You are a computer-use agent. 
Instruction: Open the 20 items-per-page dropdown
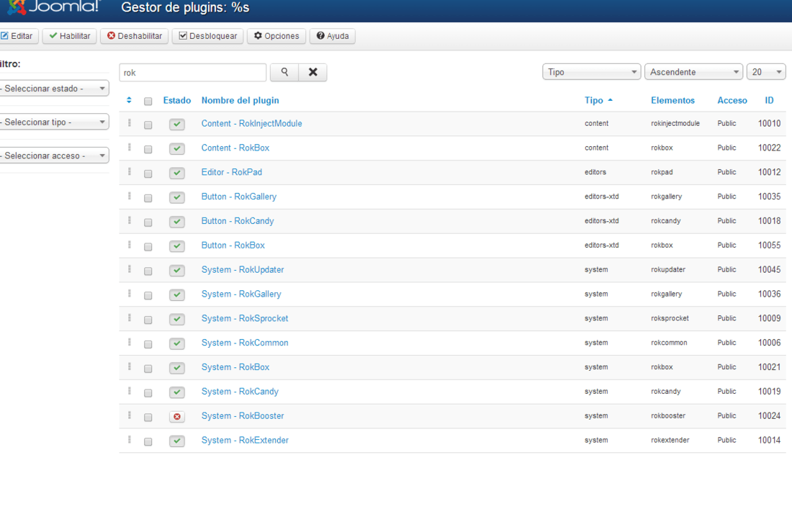[766, 72]
